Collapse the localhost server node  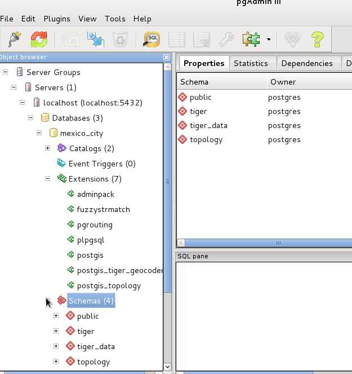coord(22,103)
